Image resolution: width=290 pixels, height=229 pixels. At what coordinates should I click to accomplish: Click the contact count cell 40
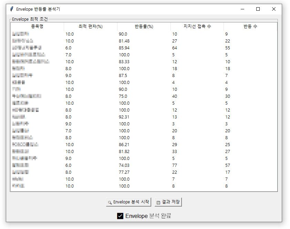pos(175,96)
